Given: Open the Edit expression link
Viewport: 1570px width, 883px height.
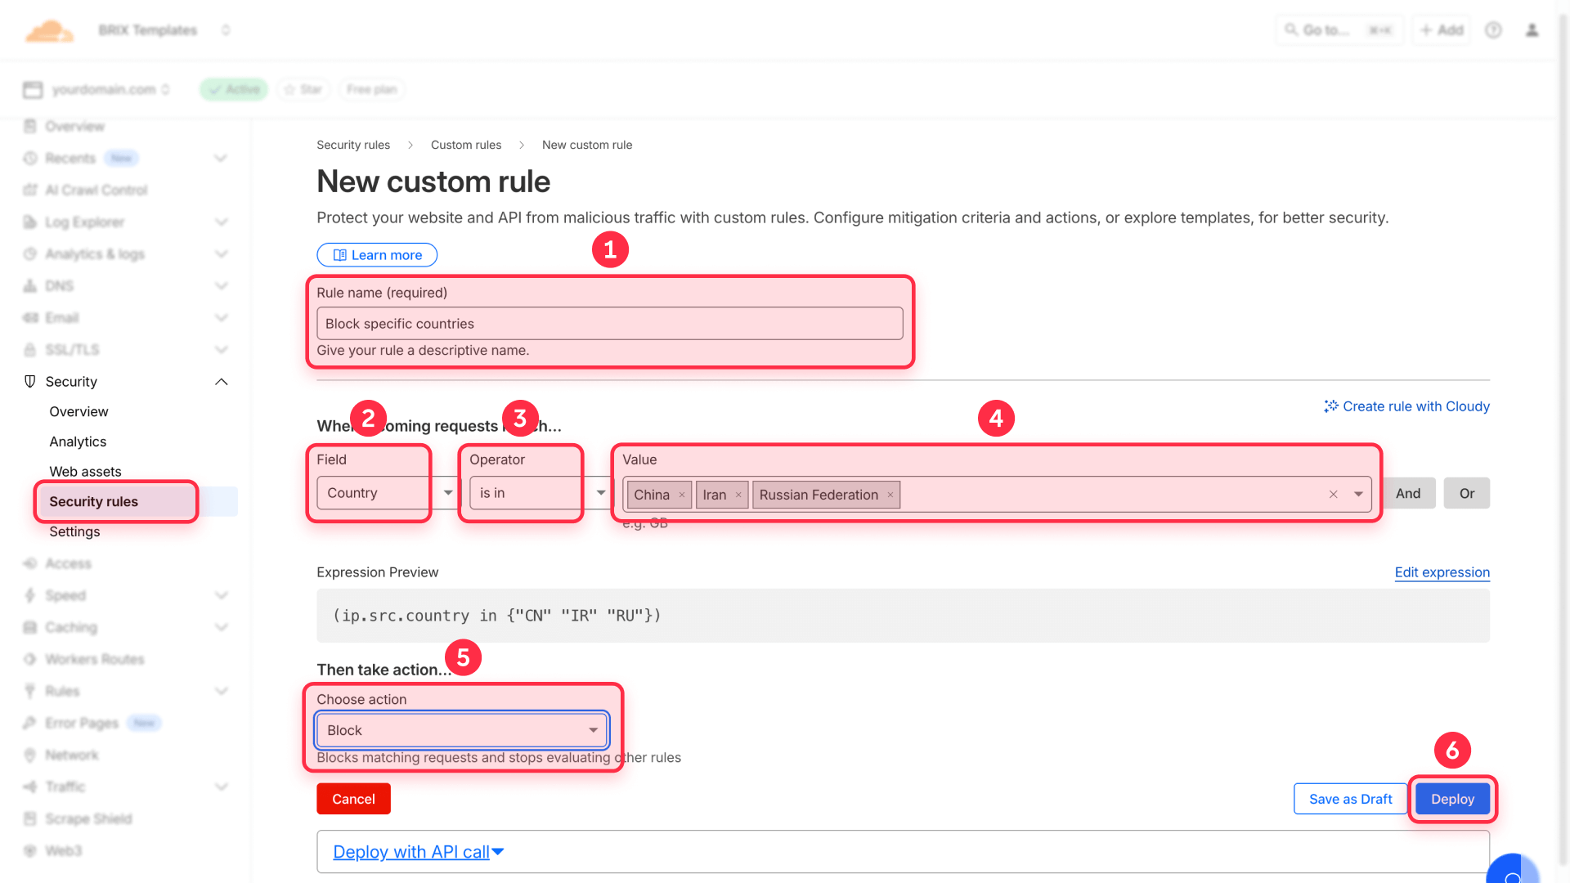Looking at the screenshot, I should coord(1442,572).
